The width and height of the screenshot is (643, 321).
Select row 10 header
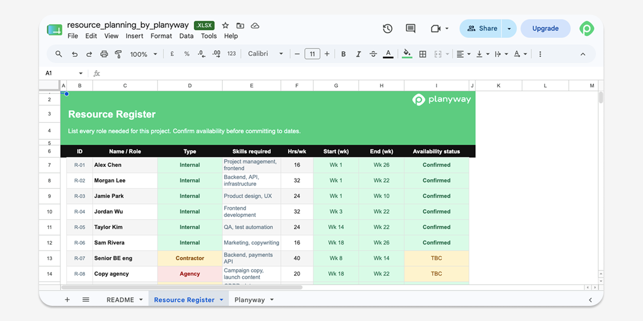click(x=50, y=211)
